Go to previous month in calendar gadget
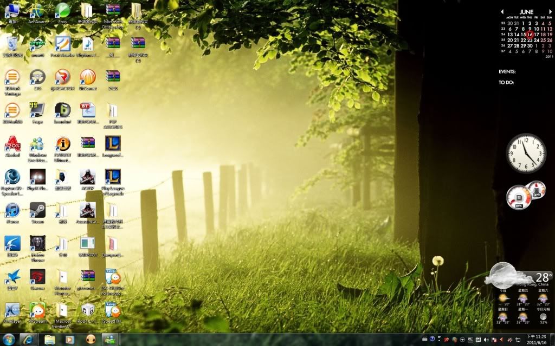555x346 pixels. [502, 11]
